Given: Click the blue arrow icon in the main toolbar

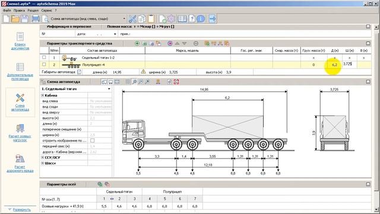Looking at the screenshot, I should pyautogui.click(x=213, y=18).
